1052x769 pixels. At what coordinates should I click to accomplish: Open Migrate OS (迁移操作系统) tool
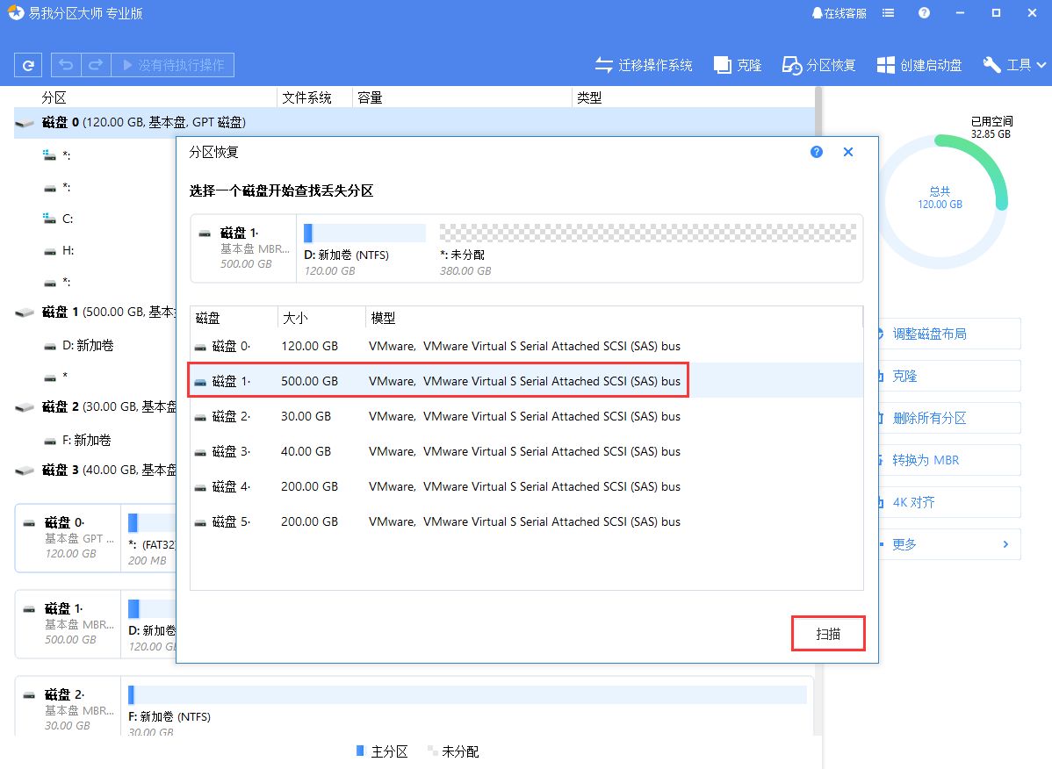pyautogui.click(x=644, y=65)
